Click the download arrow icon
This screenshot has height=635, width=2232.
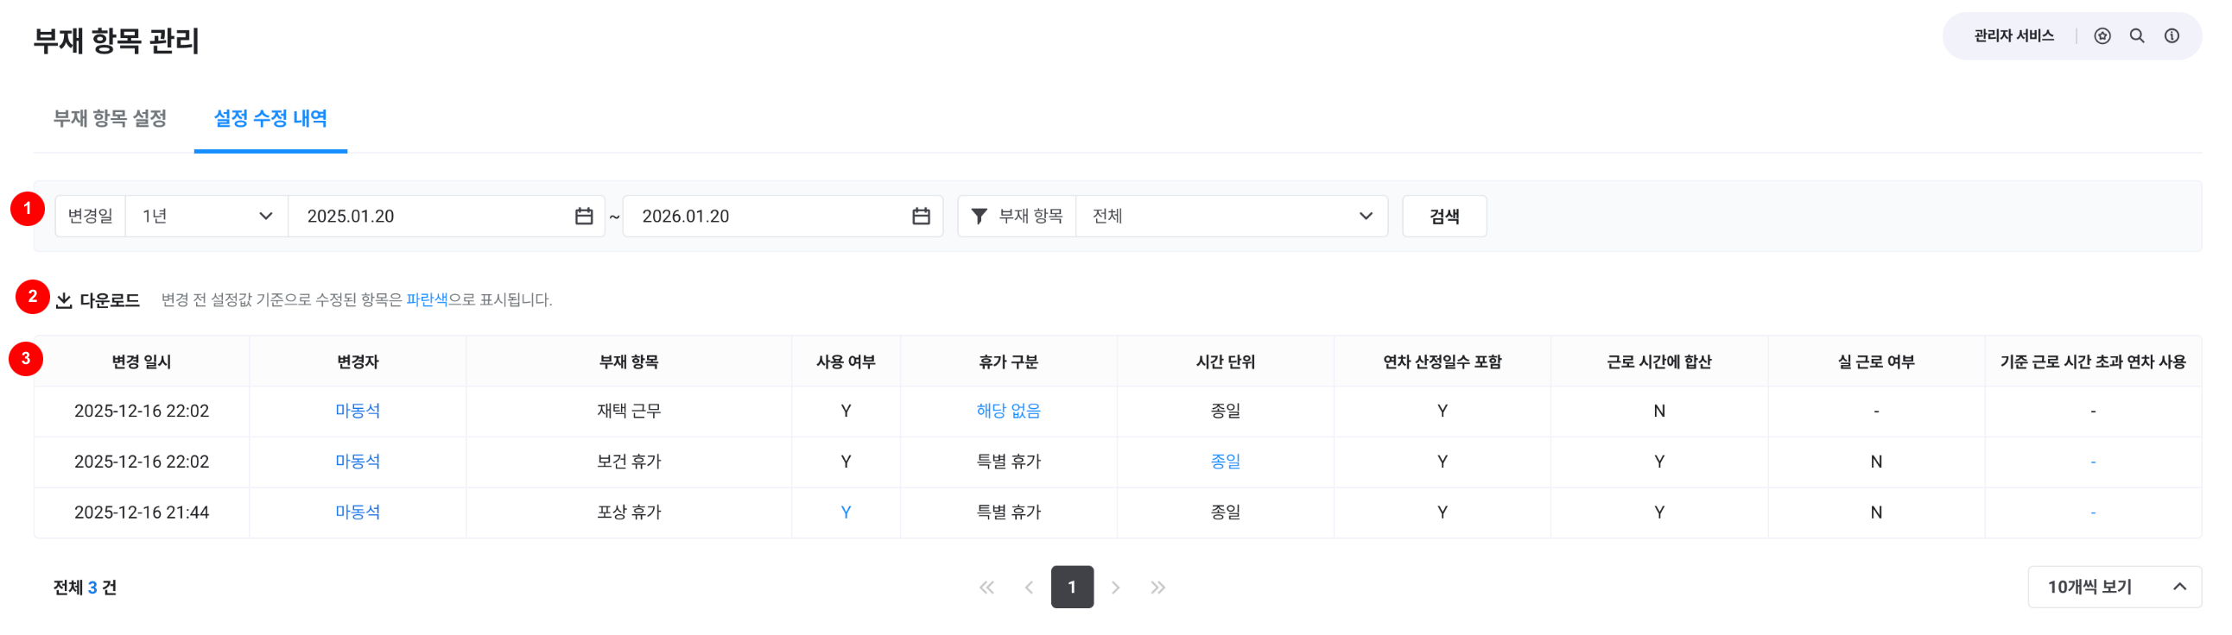(64, 300)
